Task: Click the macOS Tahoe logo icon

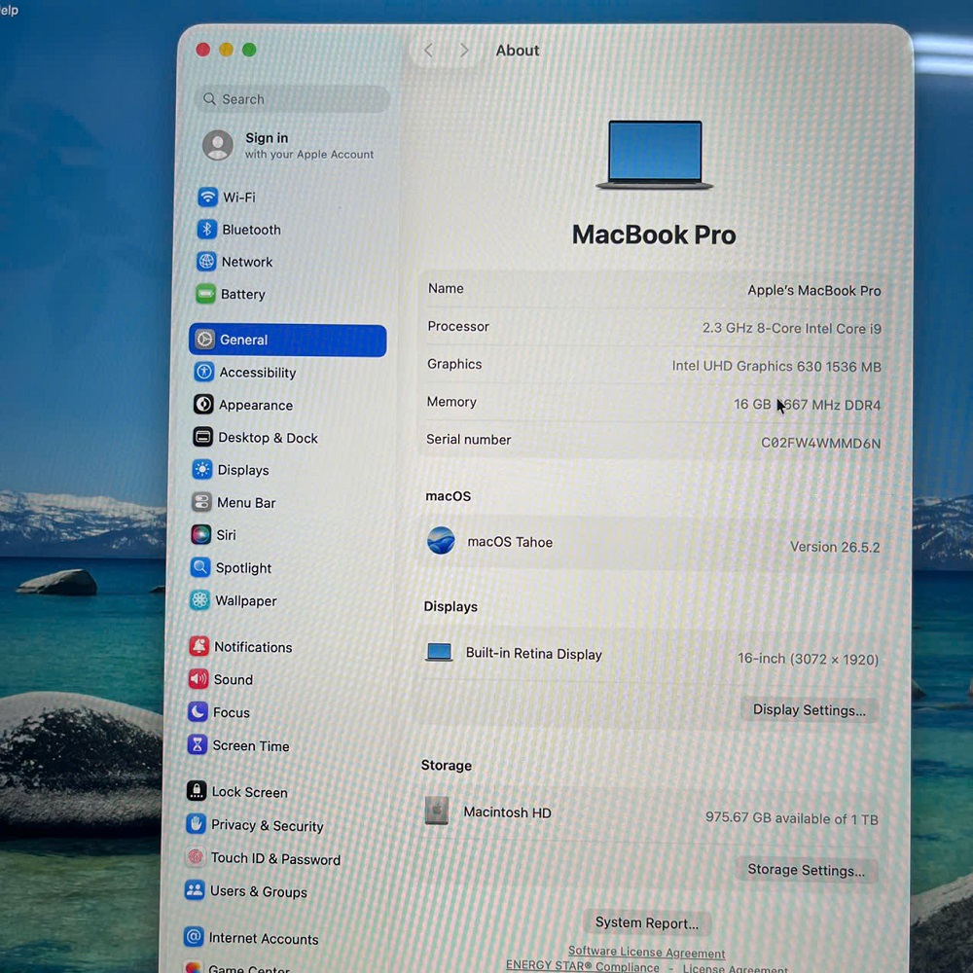Action: [441, 540]
